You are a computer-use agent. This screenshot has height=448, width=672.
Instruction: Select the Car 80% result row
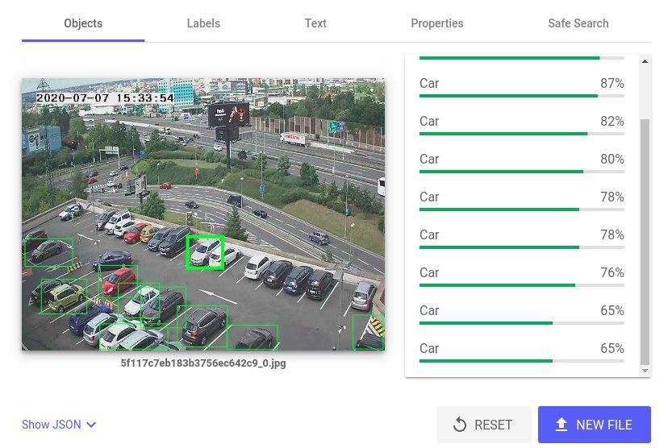tap(522, 162)
